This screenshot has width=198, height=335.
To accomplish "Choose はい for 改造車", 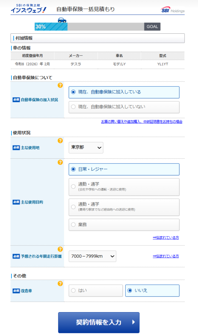I will pyautogui.click(x=96, y=291).
